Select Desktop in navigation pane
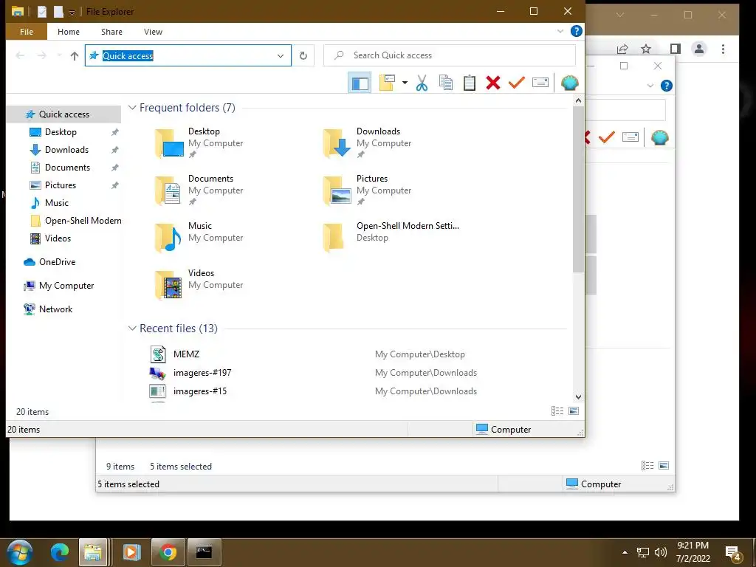Viewport: 756px width, 567px height. click(61, 132)
